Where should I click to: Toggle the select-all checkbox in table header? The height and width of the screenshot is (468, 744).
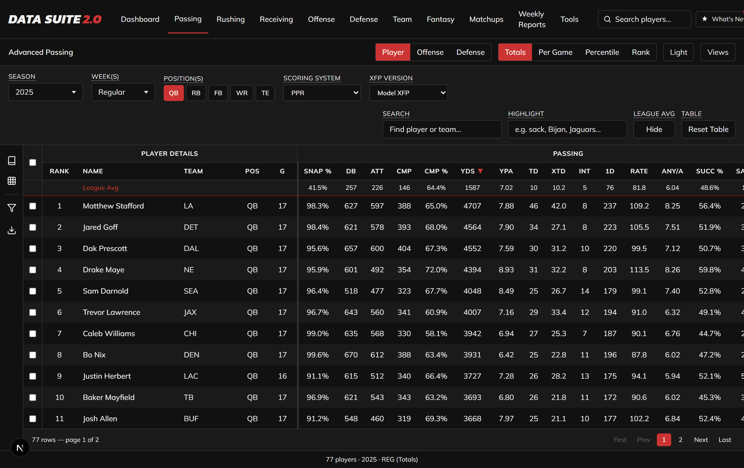33,162
